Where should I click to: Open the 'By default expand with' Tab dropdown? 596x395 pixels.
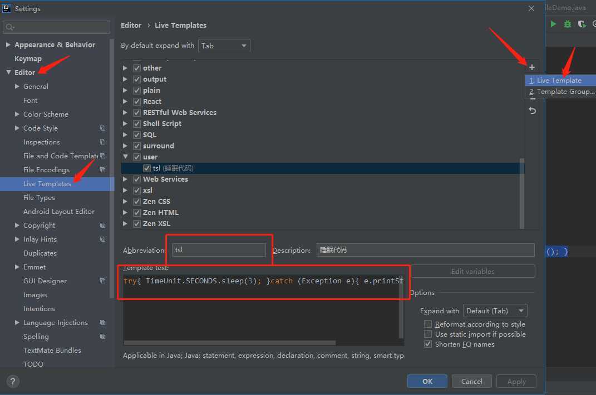pyautogui.click(x=224, y=46)
